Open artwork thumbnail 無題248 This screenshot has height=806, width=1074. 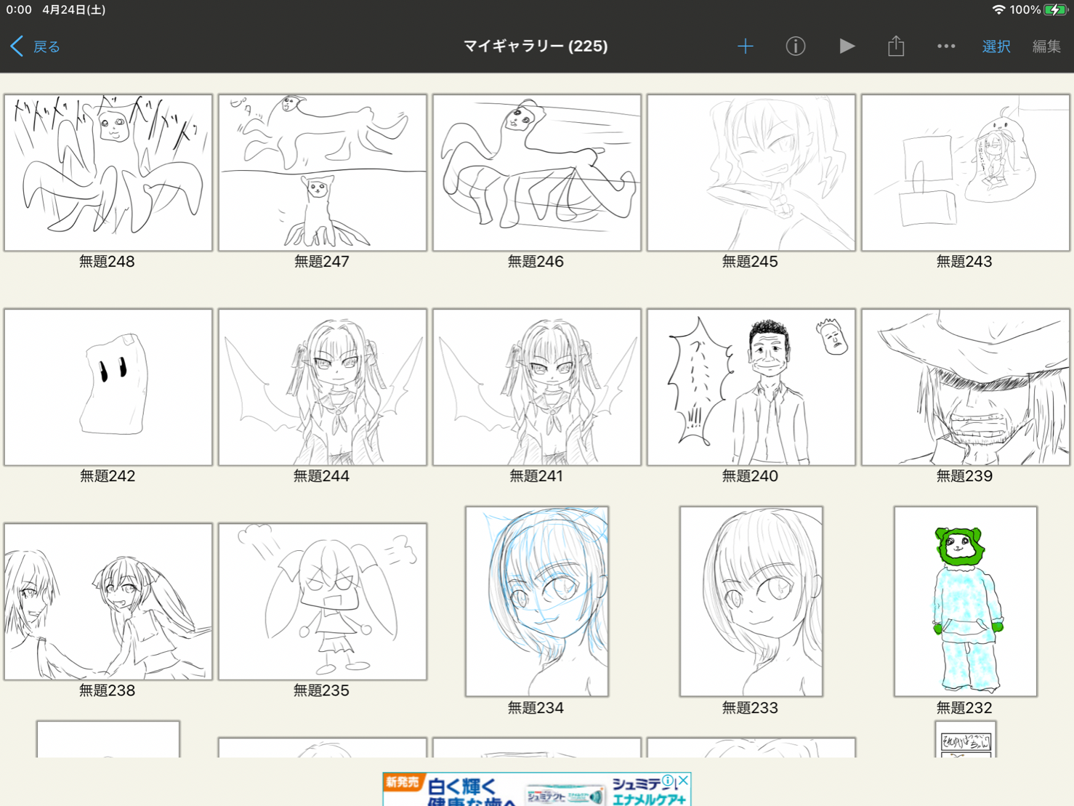pyautogui.click(x=108, y=173)
